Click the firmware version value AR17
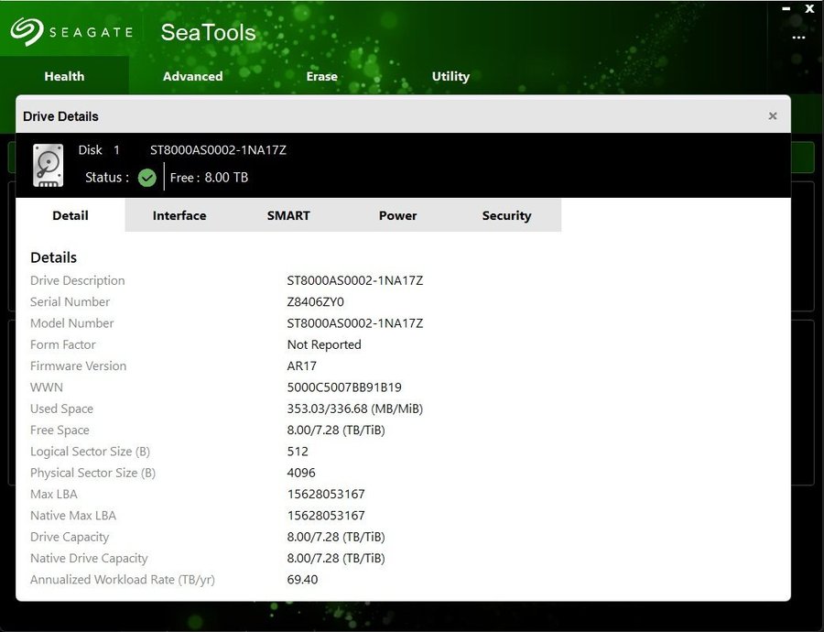 point(302,366)
